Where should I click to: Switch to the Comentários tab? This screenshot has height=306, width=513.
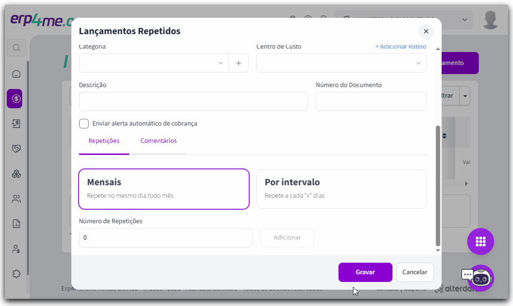pos(159,141)
